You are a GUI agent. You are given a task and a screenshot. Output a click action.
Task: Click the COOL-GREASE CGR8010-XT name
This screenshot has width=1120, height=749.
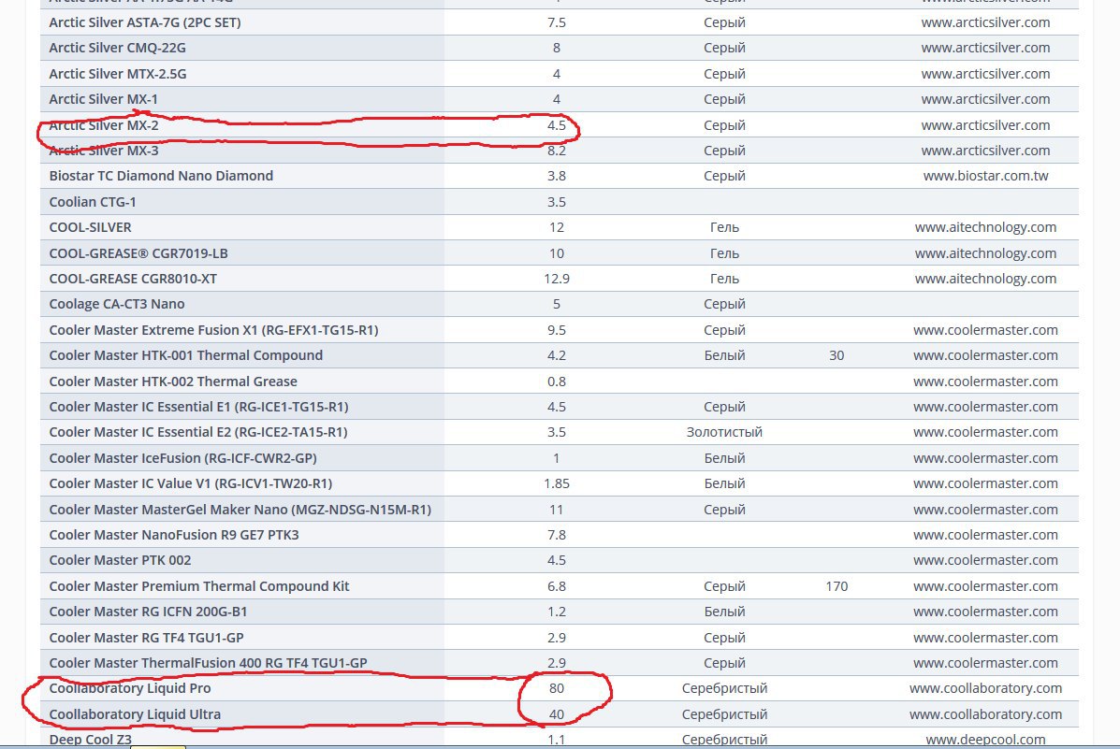(x=133, y=279)
